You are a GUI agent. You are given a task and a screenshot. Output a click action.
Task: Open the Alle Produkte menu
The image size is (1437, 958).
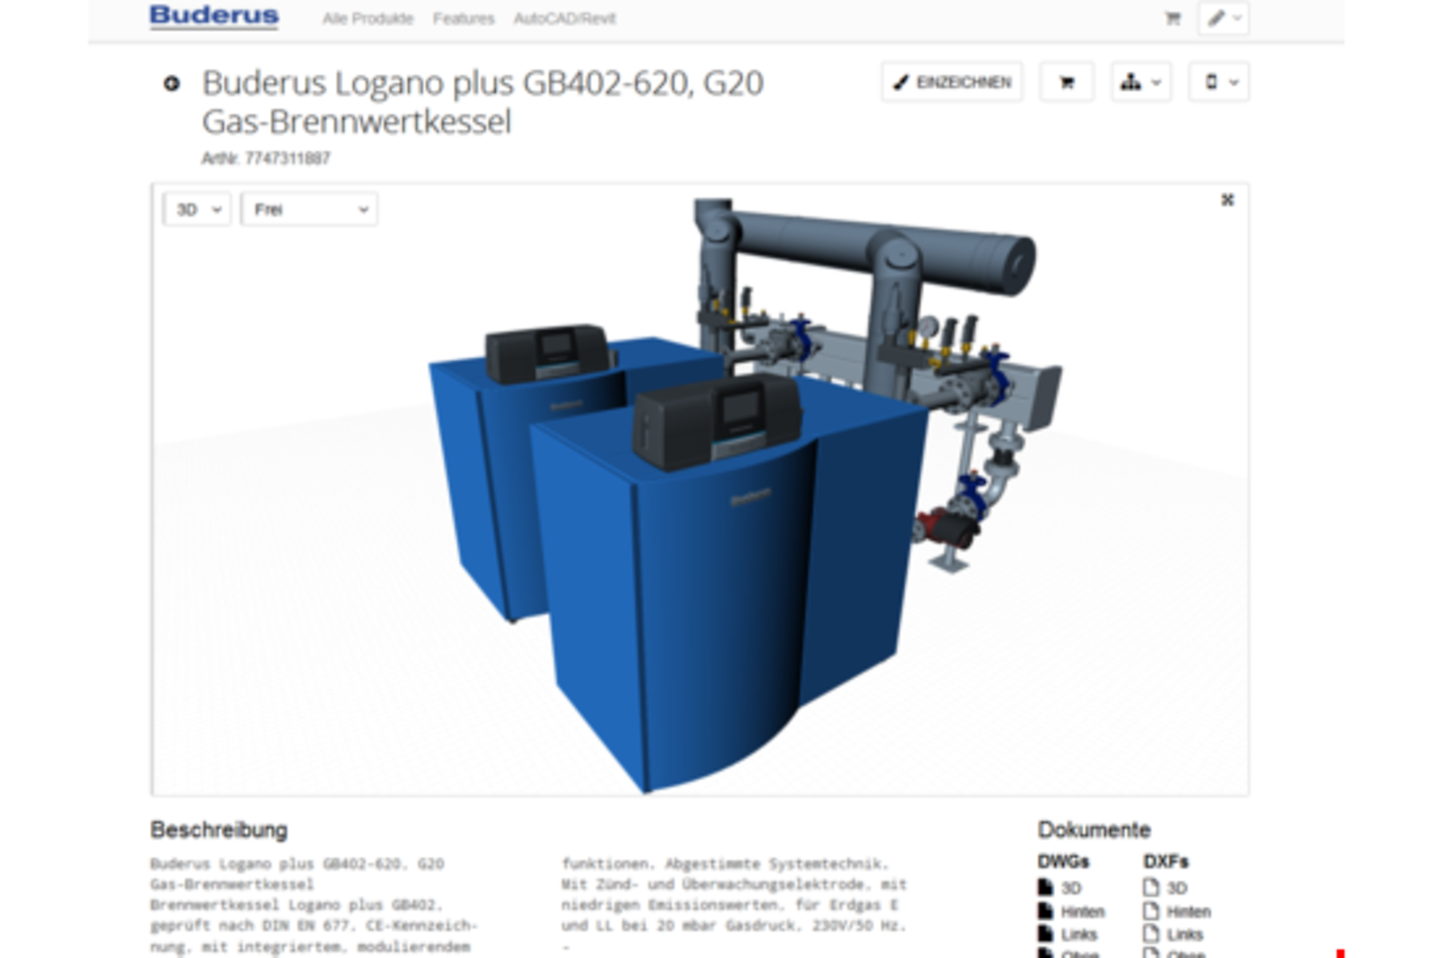[368, 18]
